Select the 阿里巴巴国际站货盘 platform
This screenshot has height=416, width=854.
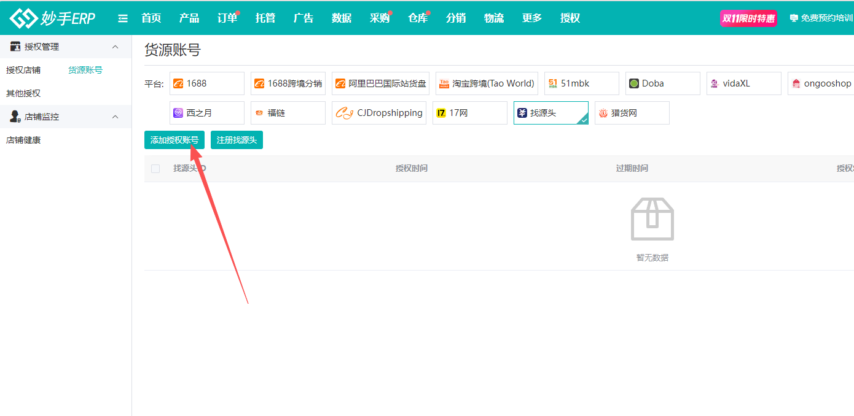[x=380, y=83]
